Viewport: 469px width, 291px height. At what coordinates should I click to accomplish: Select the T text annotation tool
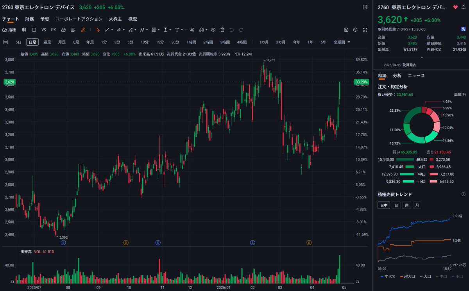point(177,30)
